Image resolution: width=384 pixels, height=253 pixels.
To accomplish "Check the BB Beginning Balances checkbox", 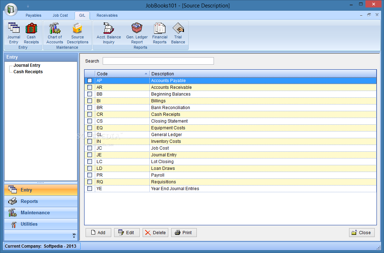I will pyautogui.click(x=89, y=94).
